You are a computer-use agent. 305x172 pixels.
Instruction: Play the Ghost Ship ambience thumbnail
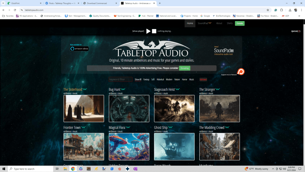coord(174,147)
